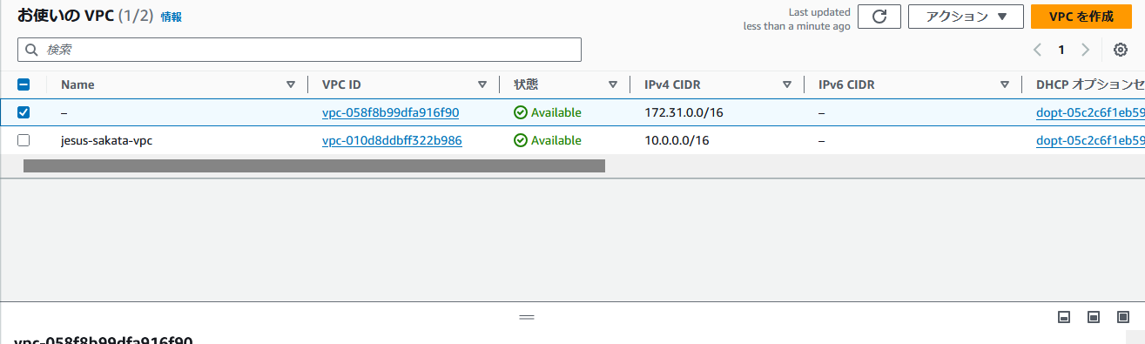This screenshot has width=1145, height=344.
Task: Open DHCP option link in jesus-sakata-vpc row
Action: (1090, 140)
